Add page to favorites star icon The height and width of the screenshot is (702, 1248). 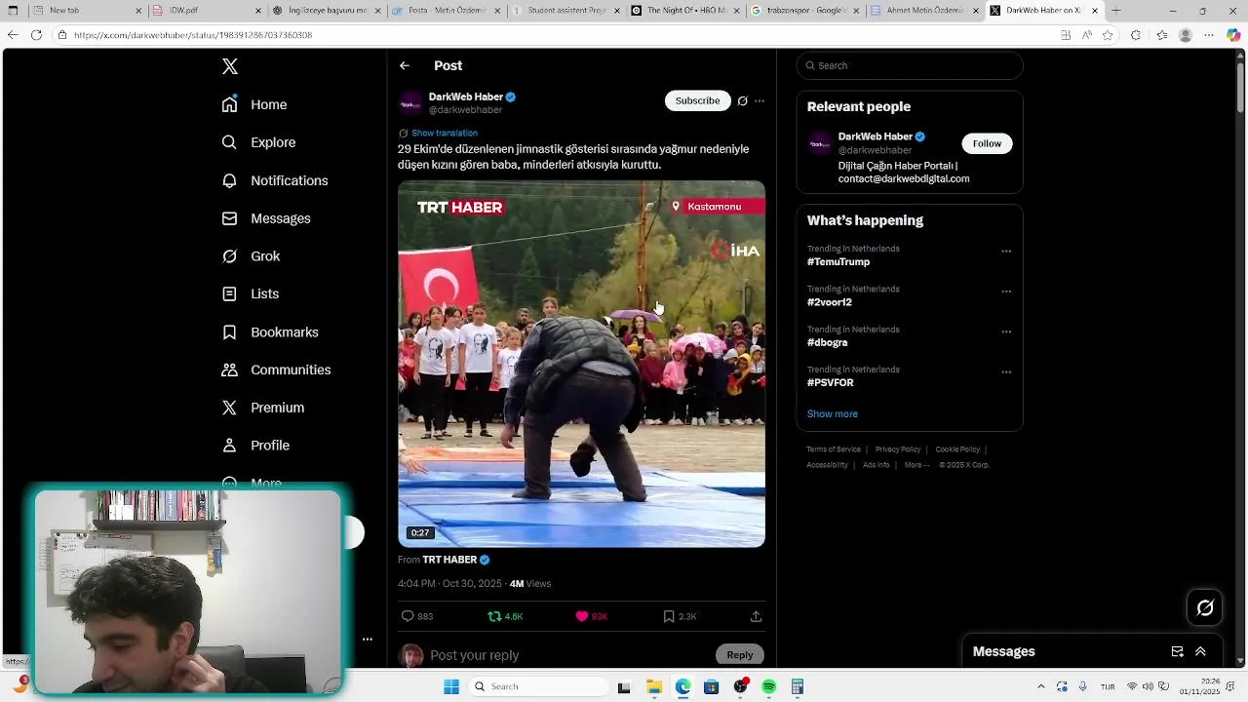(1108, 35)
